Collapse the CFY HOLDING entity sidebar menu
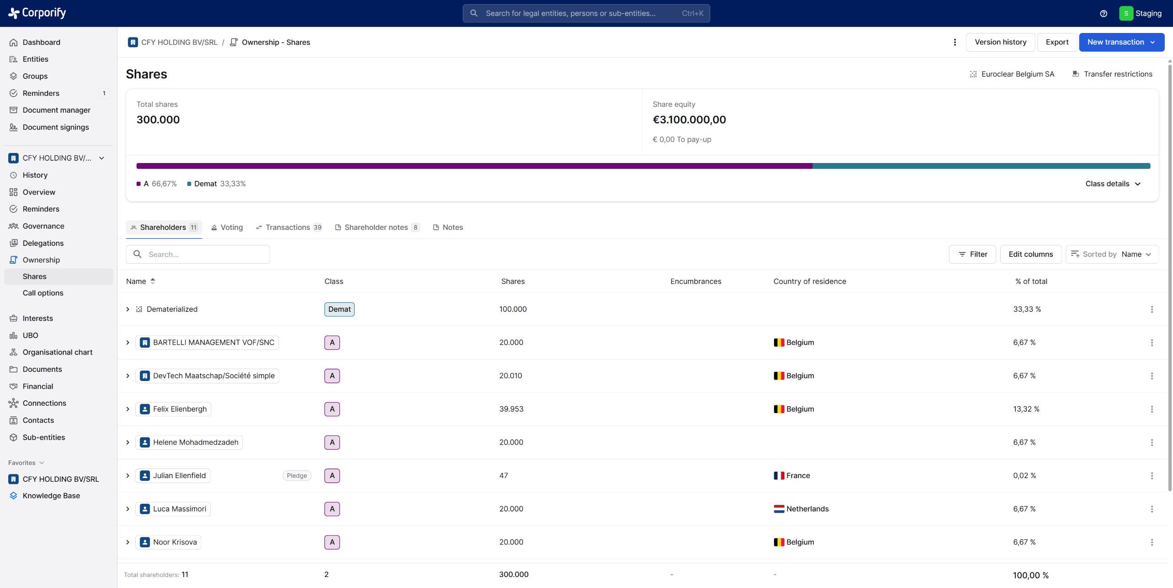 [102, 158]
